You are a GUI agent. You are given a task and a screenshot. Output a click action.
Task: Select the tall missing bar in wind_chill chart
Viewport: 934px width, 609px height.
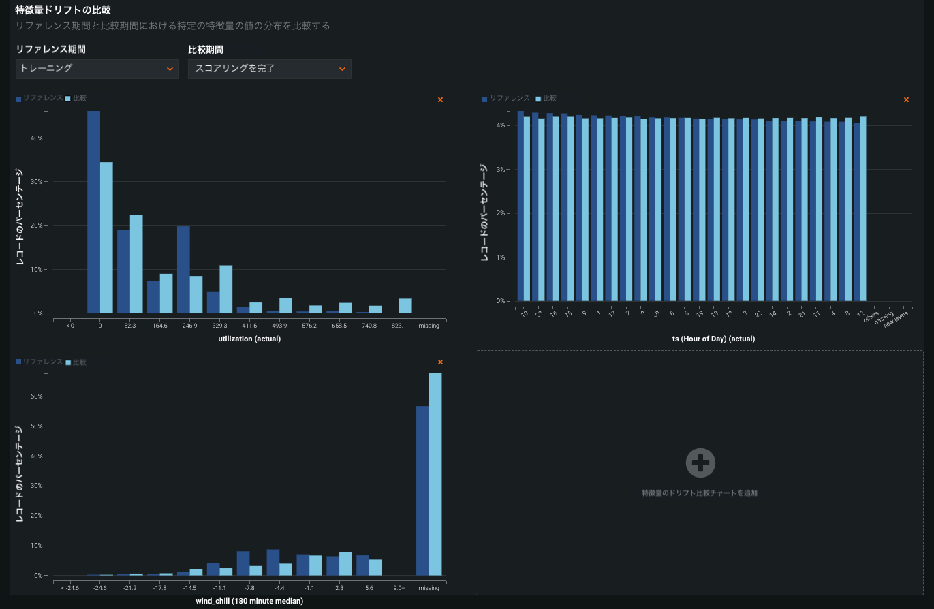tap(435, 474)
